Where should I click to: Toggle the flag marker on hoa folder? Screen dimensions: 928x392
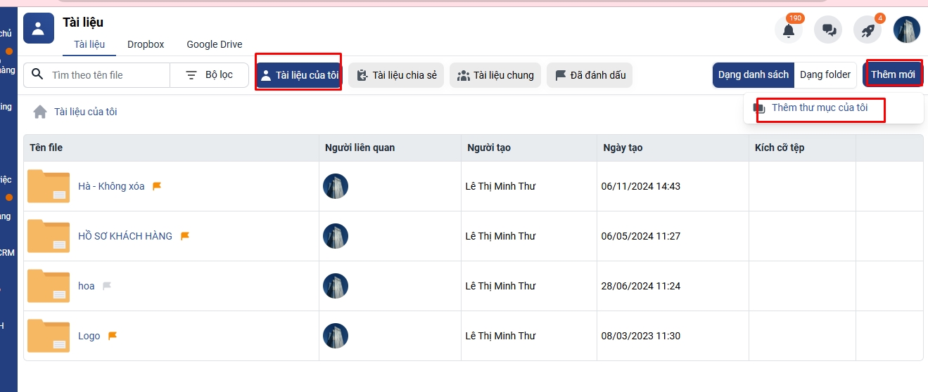click(107, 286)
